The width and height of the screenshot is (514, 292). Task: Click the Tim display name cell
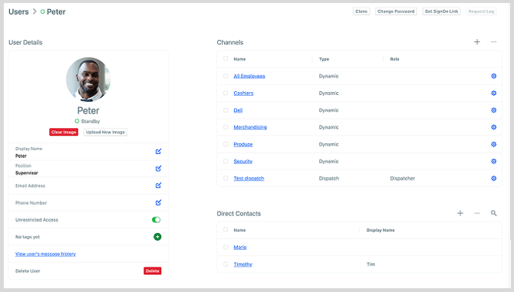pyautogui.click(x=371, y=264)
